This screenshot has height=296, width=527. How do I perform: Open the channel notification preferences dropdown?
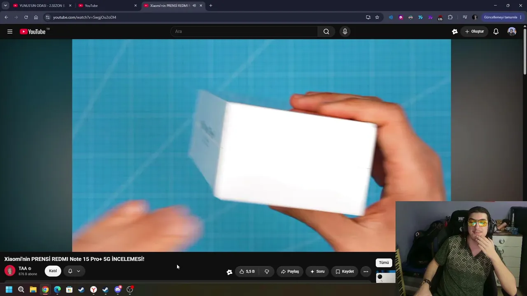74,271
